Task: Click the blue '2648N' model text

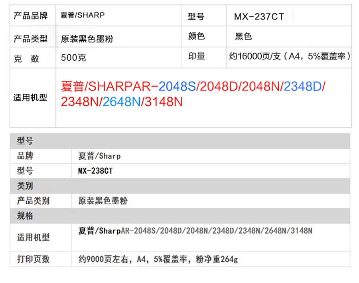Action: [x=122, y=102]
